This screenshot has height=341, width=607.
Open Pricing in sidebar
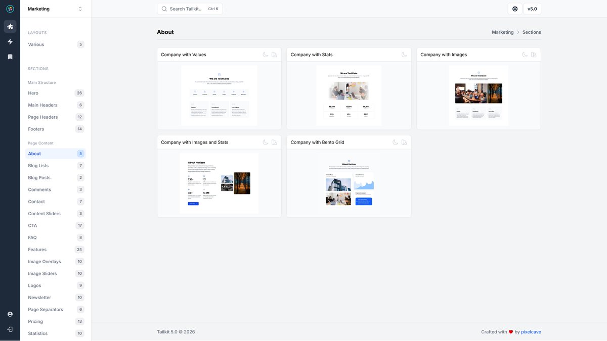click(x=56, y=321)
